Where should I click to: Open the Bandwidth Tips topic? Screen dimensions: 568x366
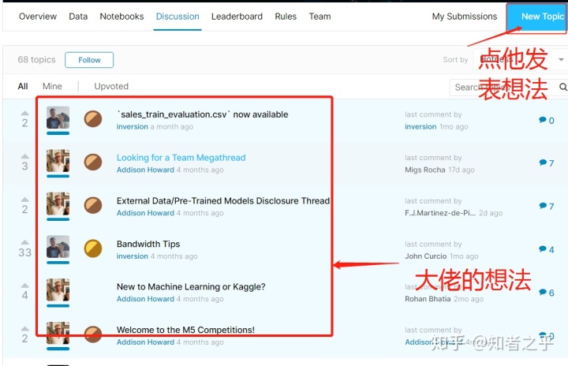(x=148, y=244)
